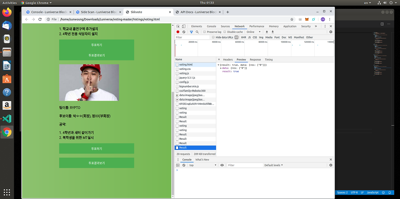This screenshot has width=400, height=199.
Task: Click 투표하기 button under RYPTO pledges
Action: tap(97, 148)
